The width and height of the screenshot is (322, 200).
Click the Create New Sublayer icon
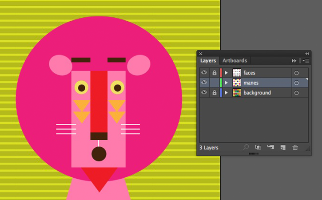coord(270,147)
